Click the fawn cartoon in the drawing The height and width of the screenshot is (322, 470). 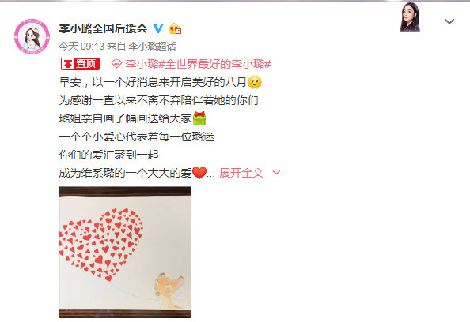pyautogui.click(x=170, y=290)
